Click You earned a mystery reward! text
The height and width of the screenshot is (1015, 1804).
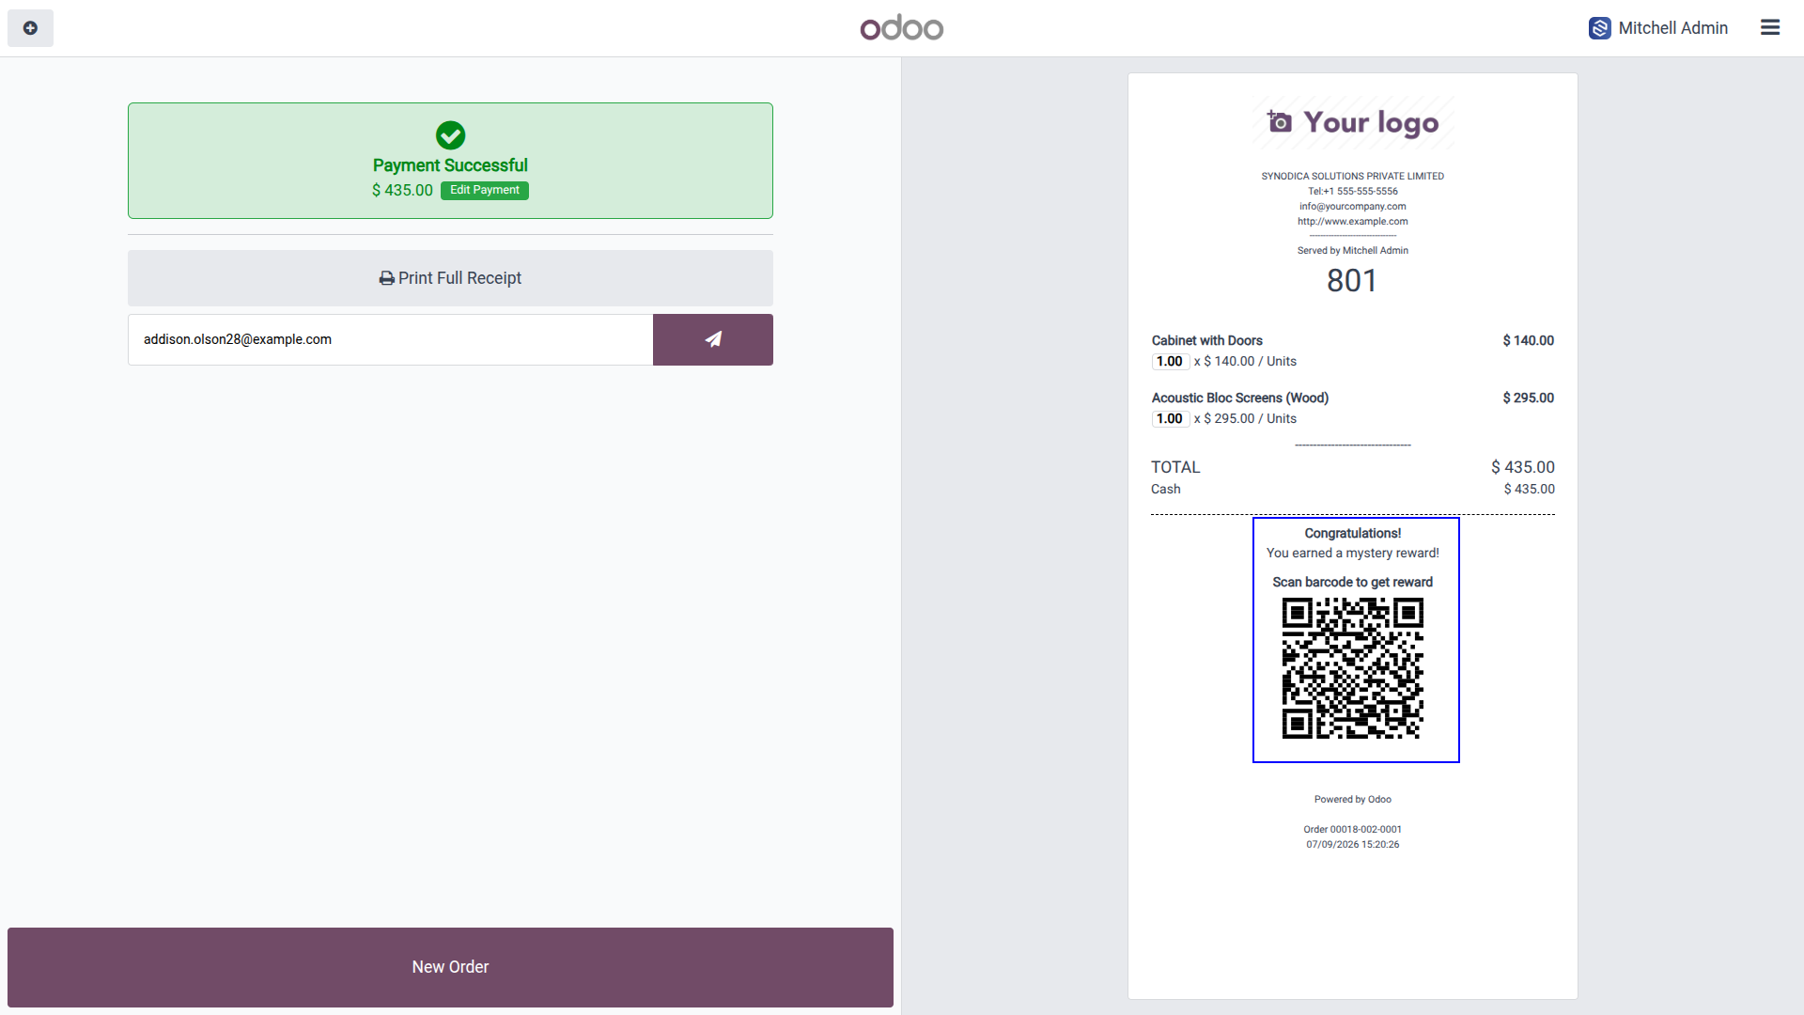(x=1352, y=554)
